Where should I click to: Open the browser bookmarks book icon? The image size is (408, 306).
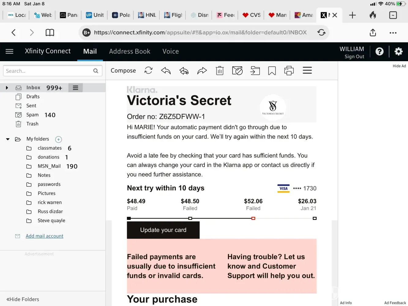50,32
